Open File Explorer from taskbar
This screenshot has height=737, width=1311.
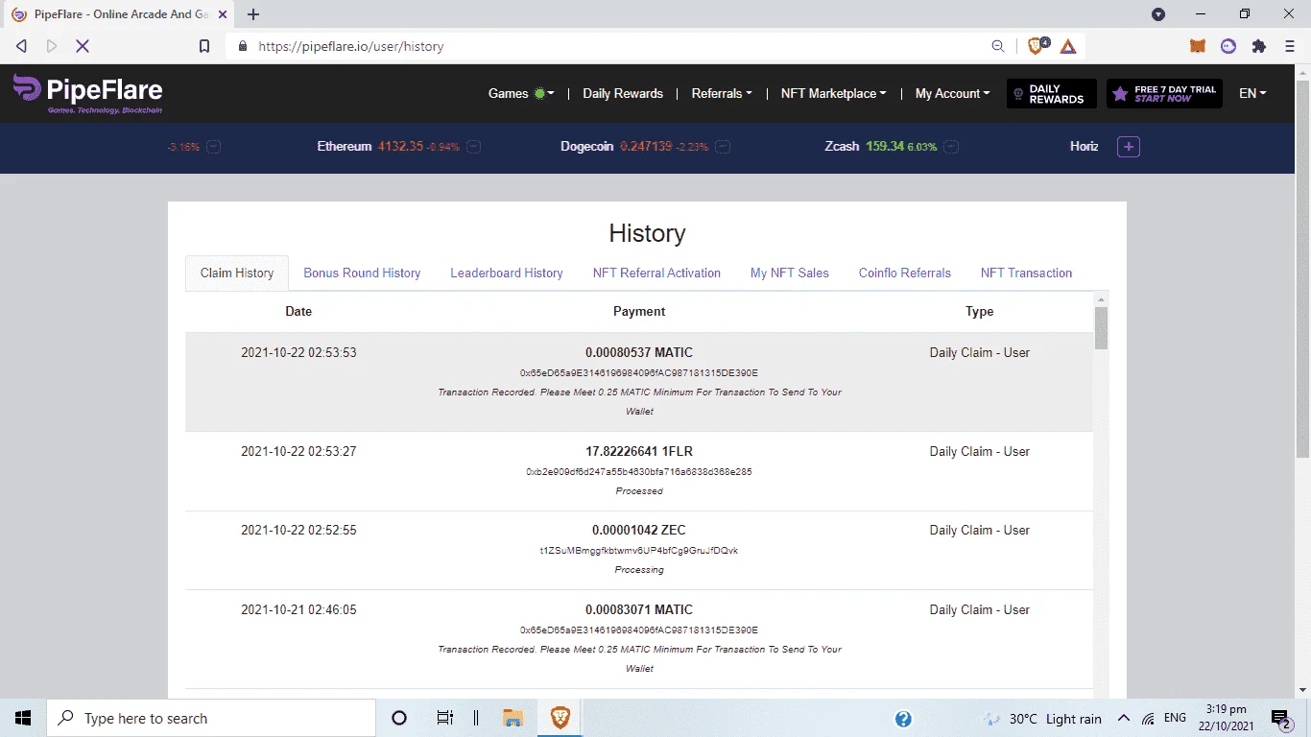coord(513,718)
